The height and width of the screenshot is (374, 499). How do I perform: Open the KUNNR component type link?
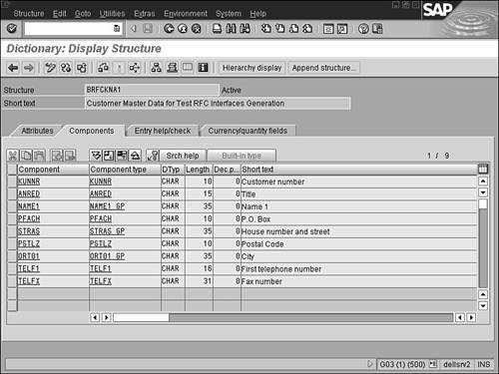coord(101,182)
